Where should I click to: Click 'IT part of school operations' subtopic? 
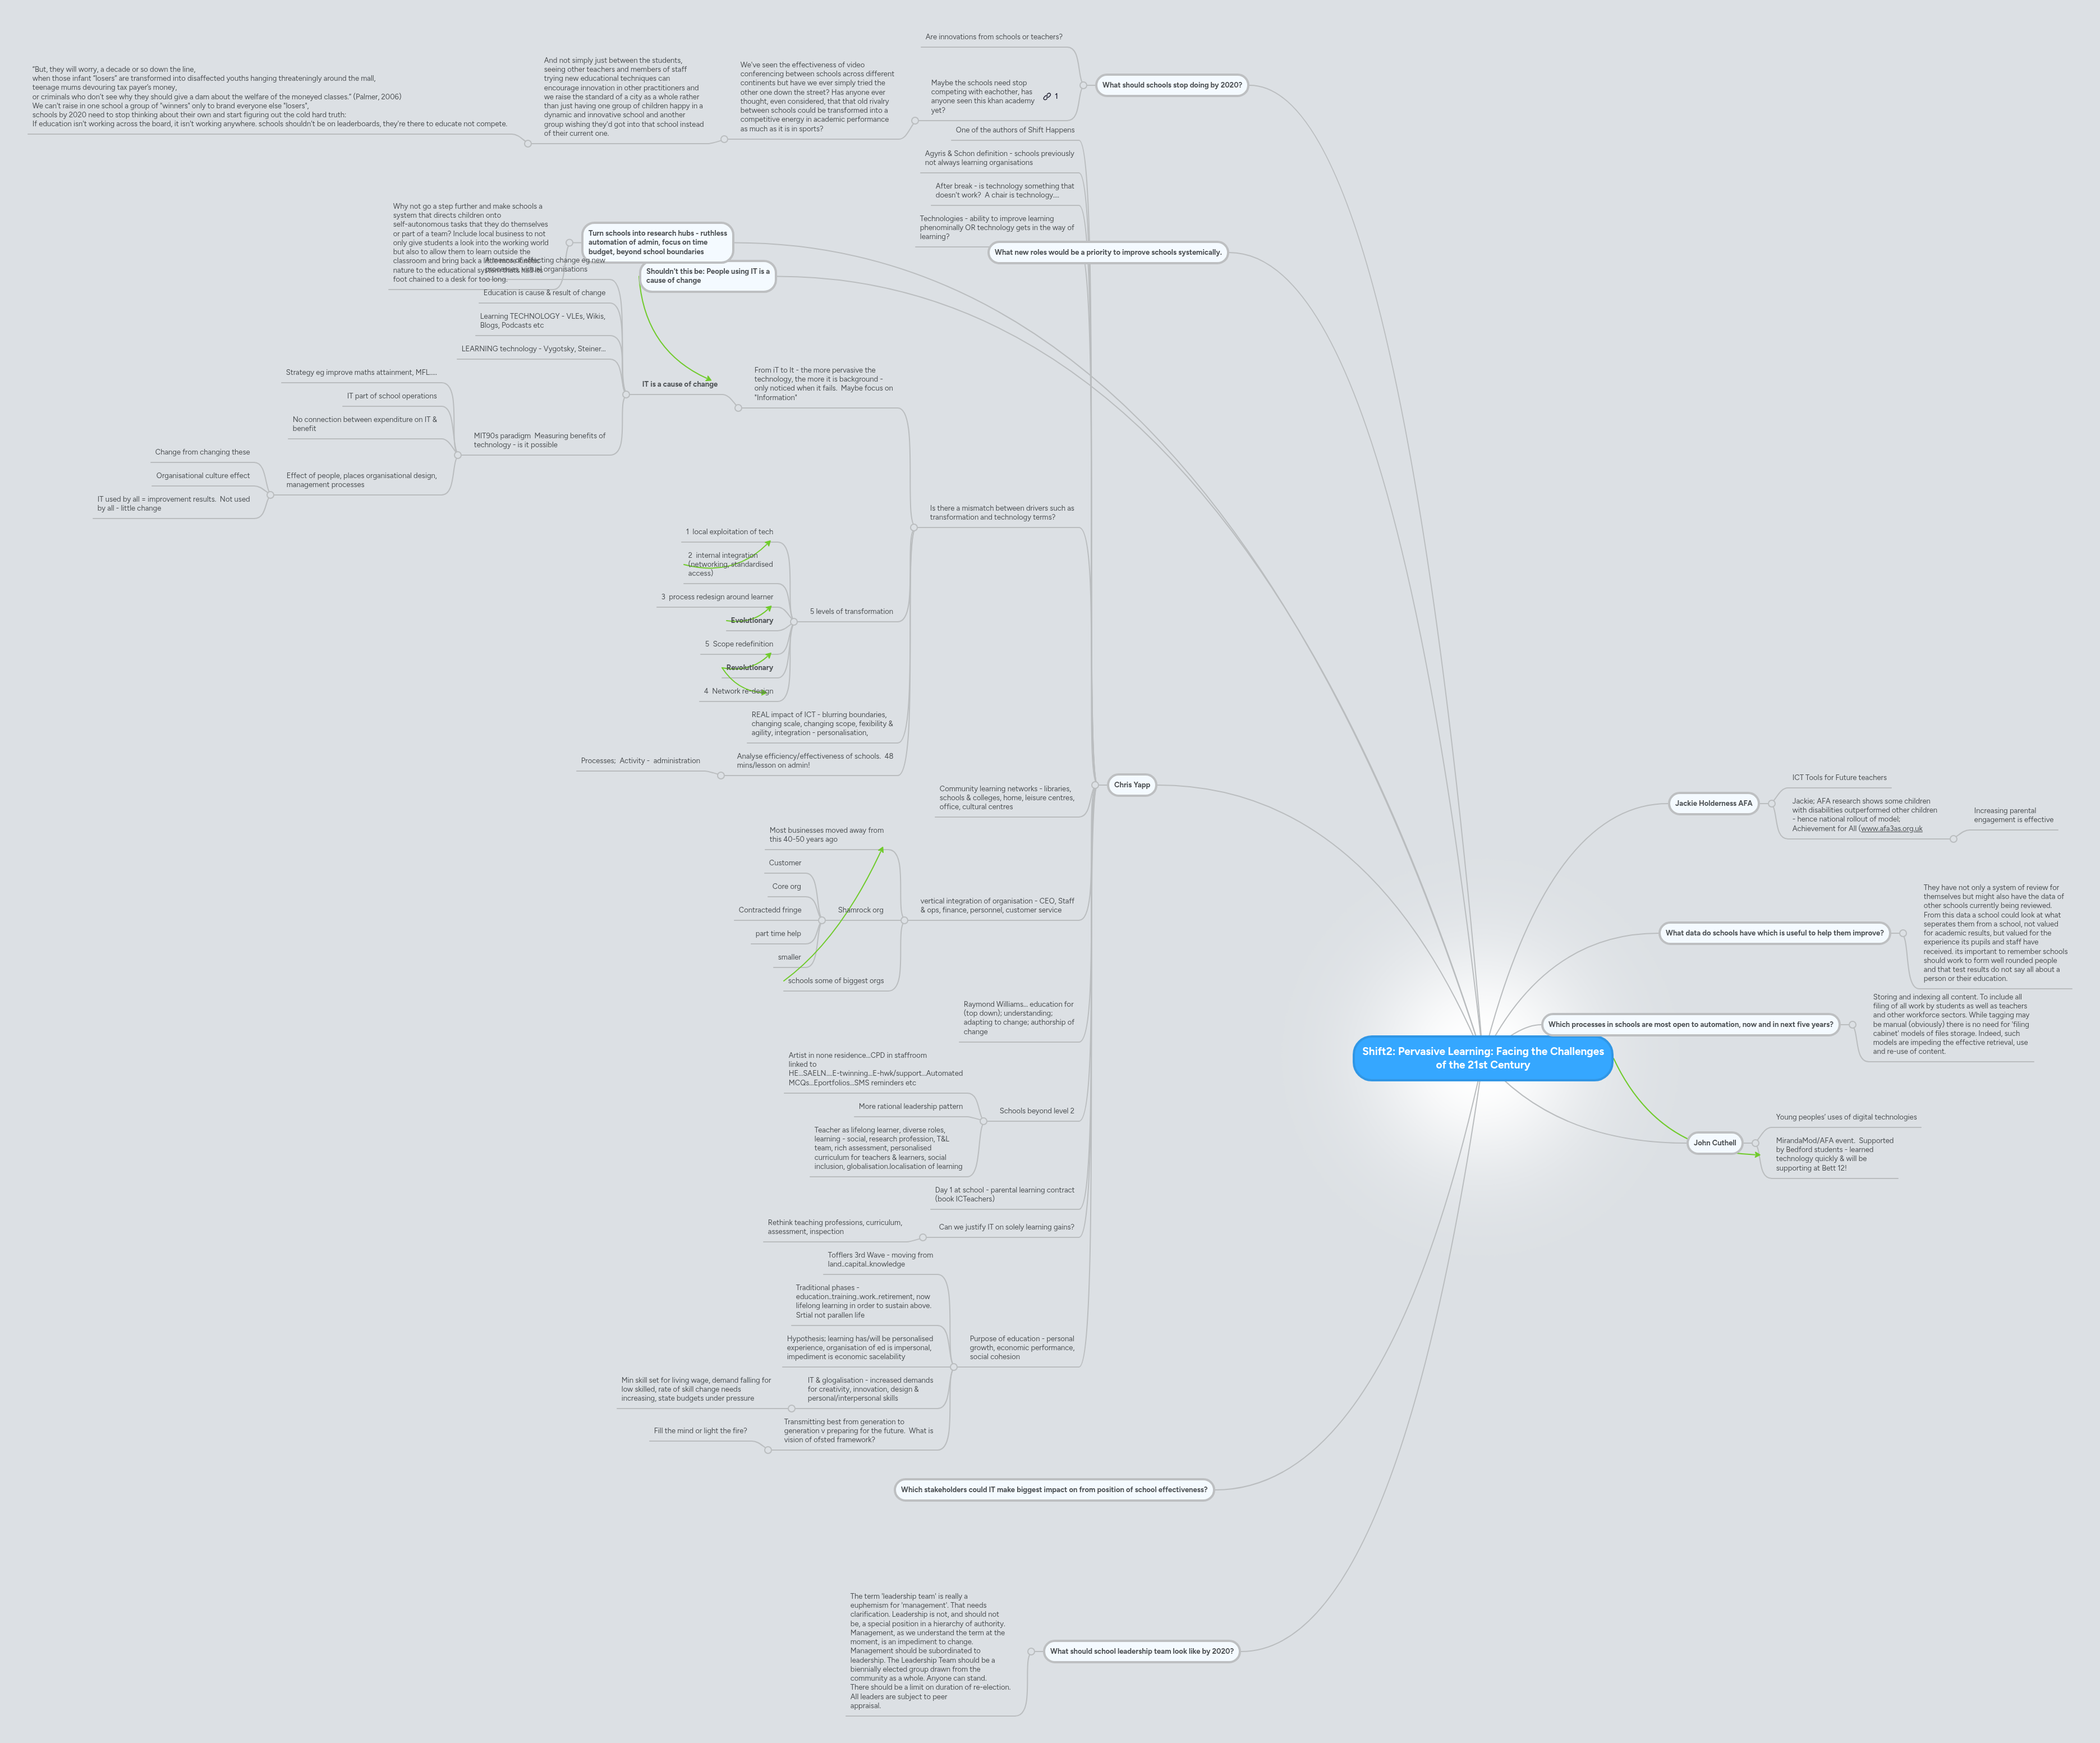(x=392, y=396)
